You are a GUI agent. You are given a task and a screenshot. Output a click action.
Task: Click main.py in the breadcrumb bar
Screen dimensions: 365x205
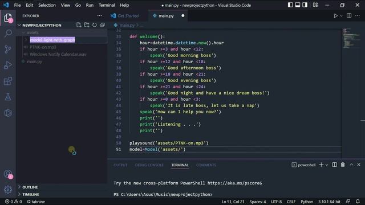(x=127, y=25)
